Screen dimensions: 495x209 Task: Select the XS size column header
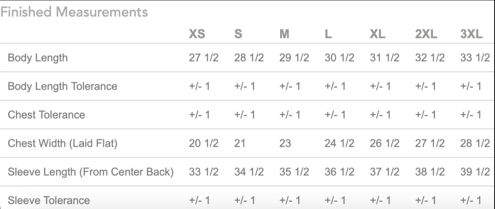pyautogui.click(x=197, y=34)
